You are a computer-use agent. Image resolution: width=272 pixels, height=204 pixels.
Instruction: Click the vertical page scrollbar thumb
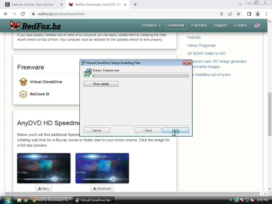[270, 114]
